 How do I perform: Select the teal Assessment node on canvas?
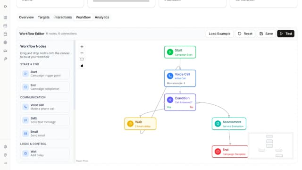(229, 124)
